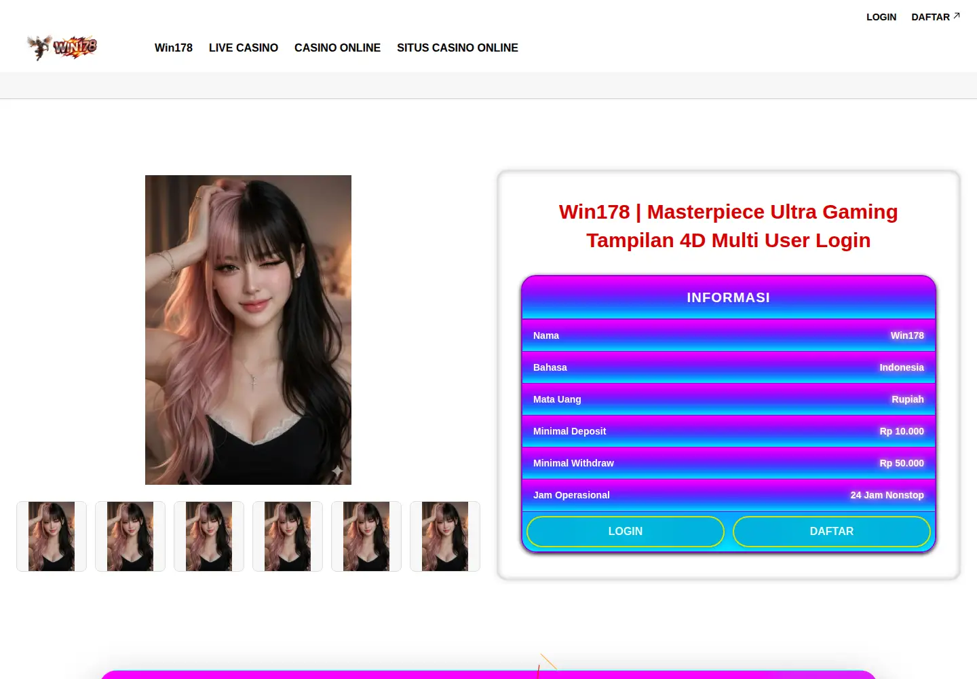Click the "Win178" value in the Nama row

point(907,335)
